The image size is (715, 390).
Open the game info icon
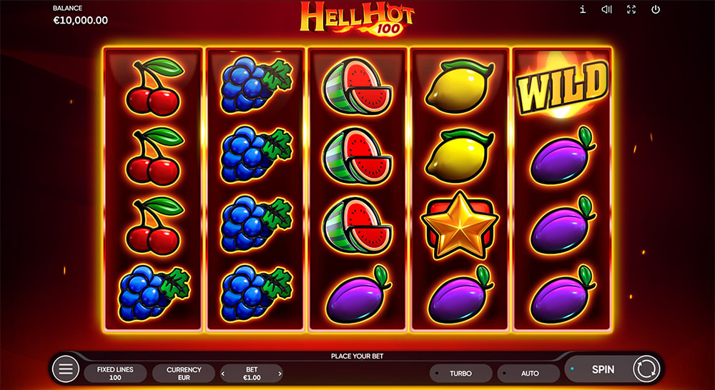tap(582, 9)
